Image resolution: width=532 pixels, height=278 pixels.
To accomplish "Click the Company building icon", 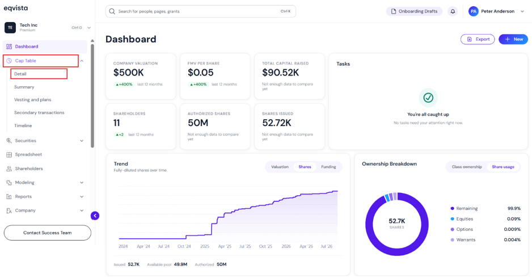I will tap(9, 210).
